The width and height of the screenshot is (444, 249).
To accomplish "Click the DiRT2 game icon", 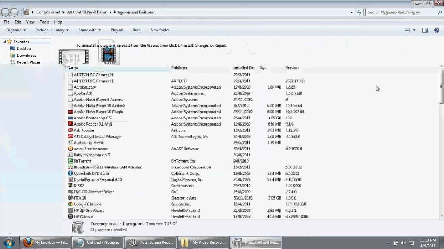I will coord(70,186).
